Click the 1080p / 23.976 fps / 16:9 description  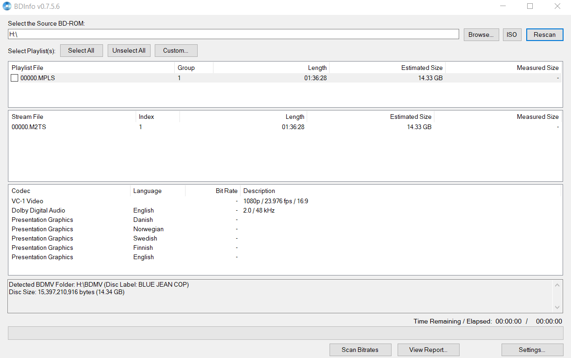coord(275,201)
